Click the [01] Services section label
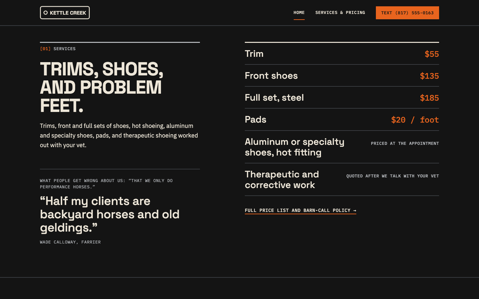Image resolution: width=479 pixels, height=299 pixels. 58,49
